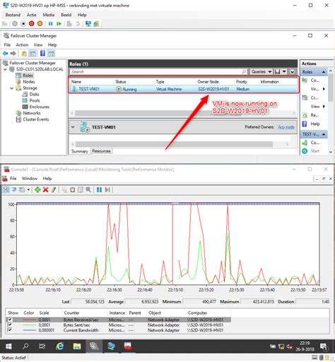Click the red shut down VM icon
The height and width of the screenshot is (362, 335).
32,24
